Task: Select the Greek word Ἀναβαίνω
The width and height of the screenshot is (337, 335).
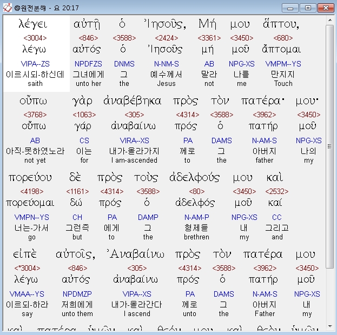Action: pyautogui.click(x=136, y=254)
